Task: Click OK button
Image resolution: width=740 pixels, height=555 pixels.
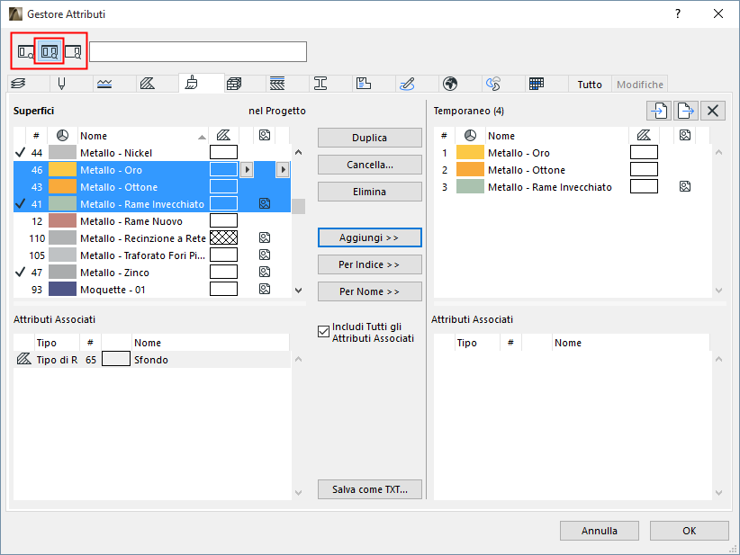Action: click(x=689, y=531)
